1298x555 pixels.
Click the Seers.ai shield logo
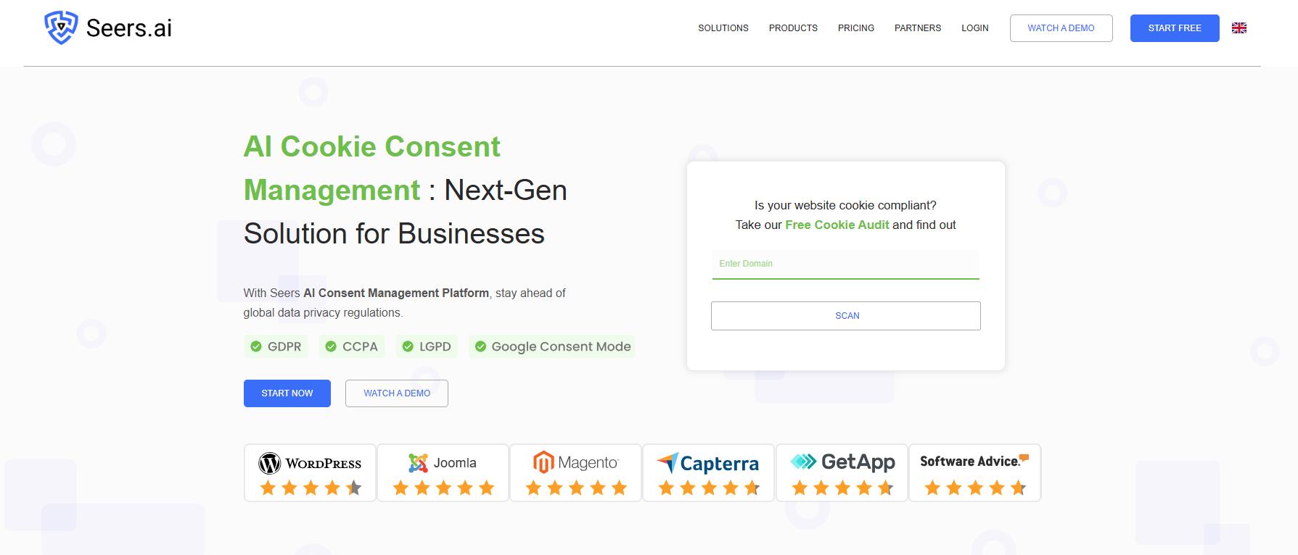[61, 28]
